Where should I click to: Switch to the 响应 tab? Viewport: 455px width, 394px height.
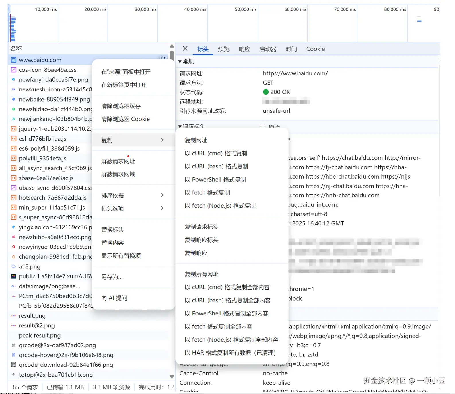point(244,49)
